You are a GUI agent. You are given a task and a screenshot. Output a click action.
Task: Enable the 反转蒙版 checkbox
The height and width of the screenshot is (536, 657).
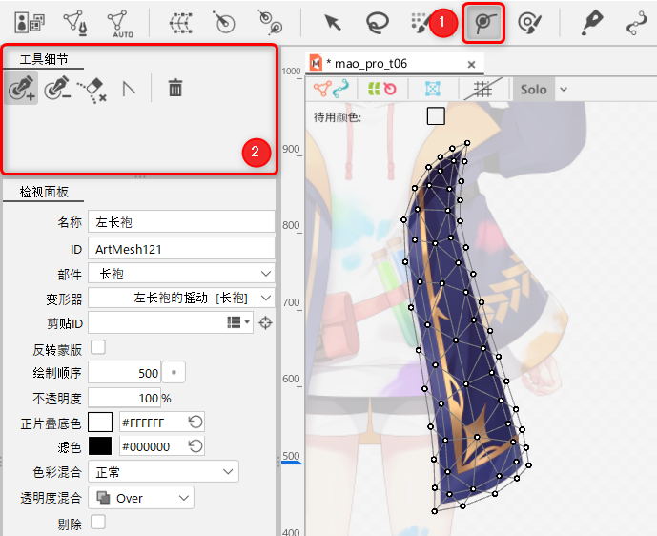pyautogui.click(x=97, y=347)
